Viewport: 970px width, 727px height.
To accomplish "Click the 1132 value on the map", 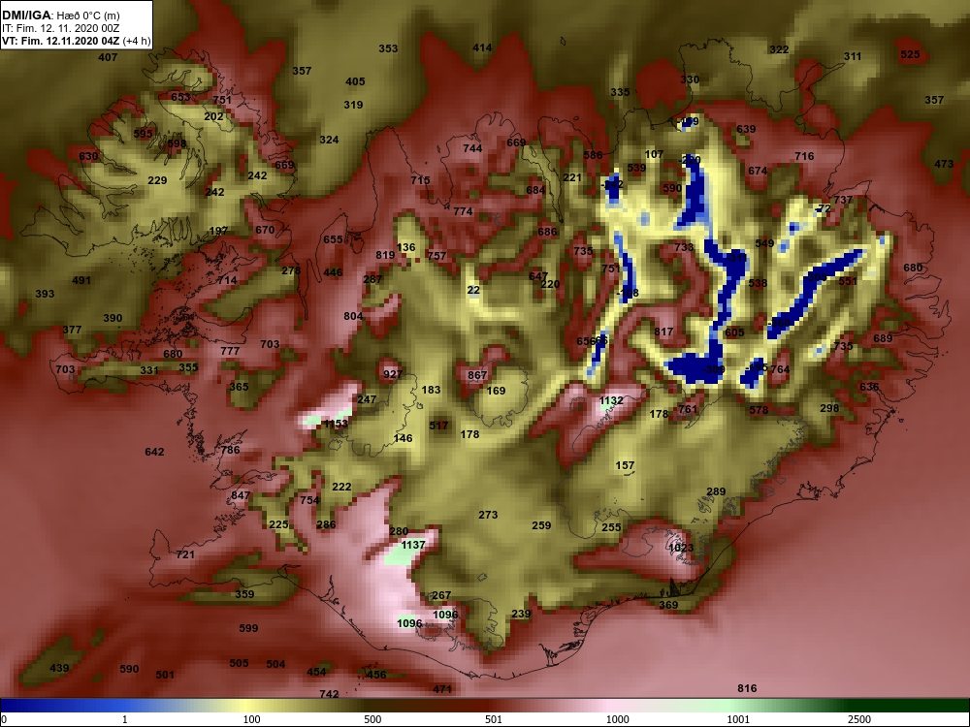I will pyautogui.click(x=611, y=400).
